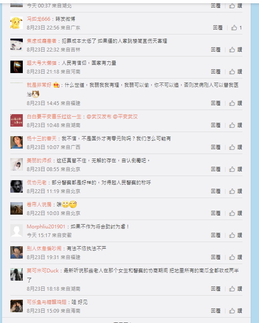This screenshot has width=259, height=323.
Task: Reply to 冯如龙666's comment
Action: click(218, 27)
